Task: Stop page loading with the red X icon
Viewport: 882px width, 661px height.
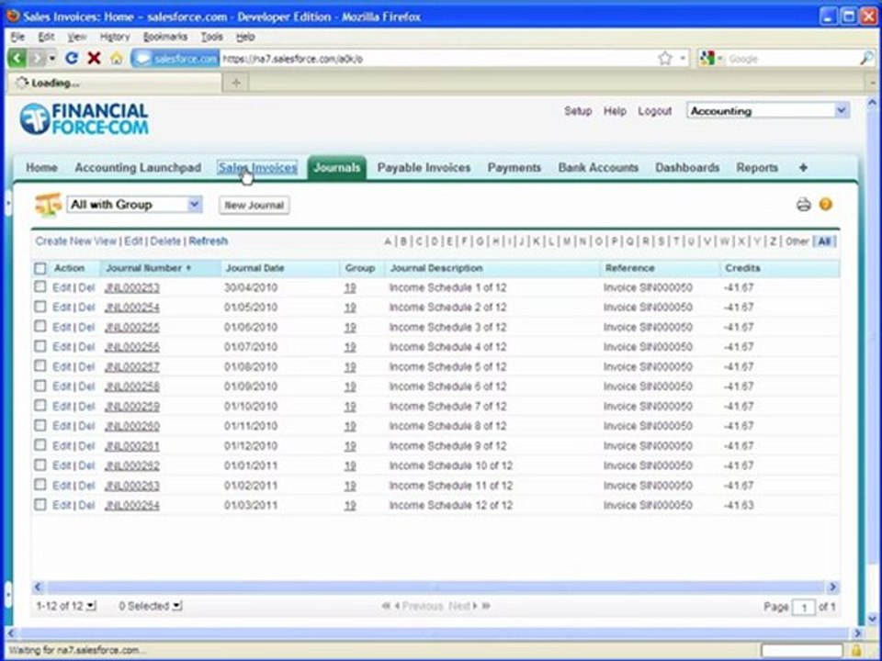Action: (x=94, y=58)
